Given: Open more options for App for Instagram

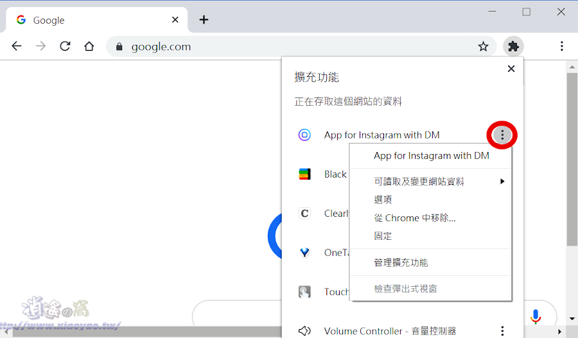Looking at the screenshot, I should [502, 135].
